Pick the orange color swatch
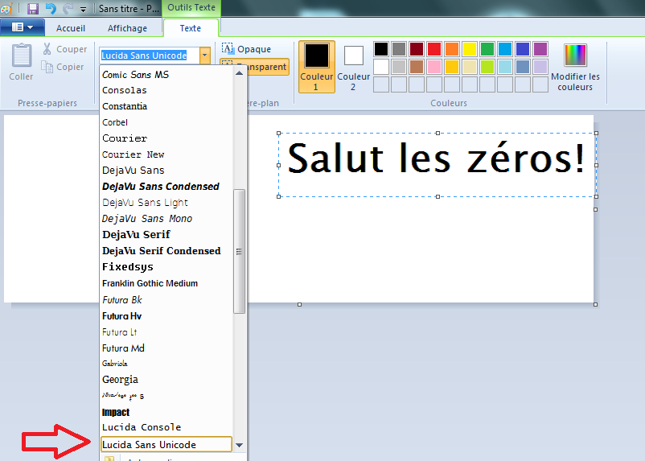This screenshot has height=461, width=645. tap(452, 49)
